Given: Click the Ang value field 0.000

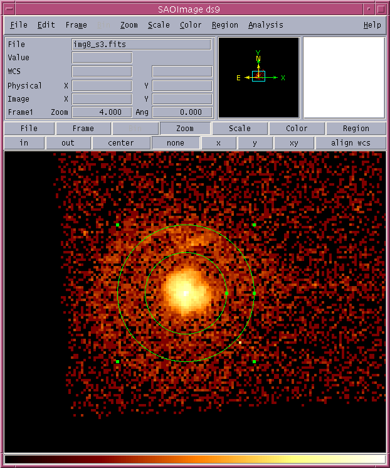Looking at the screenshot, I should click(x=182, y=112).
